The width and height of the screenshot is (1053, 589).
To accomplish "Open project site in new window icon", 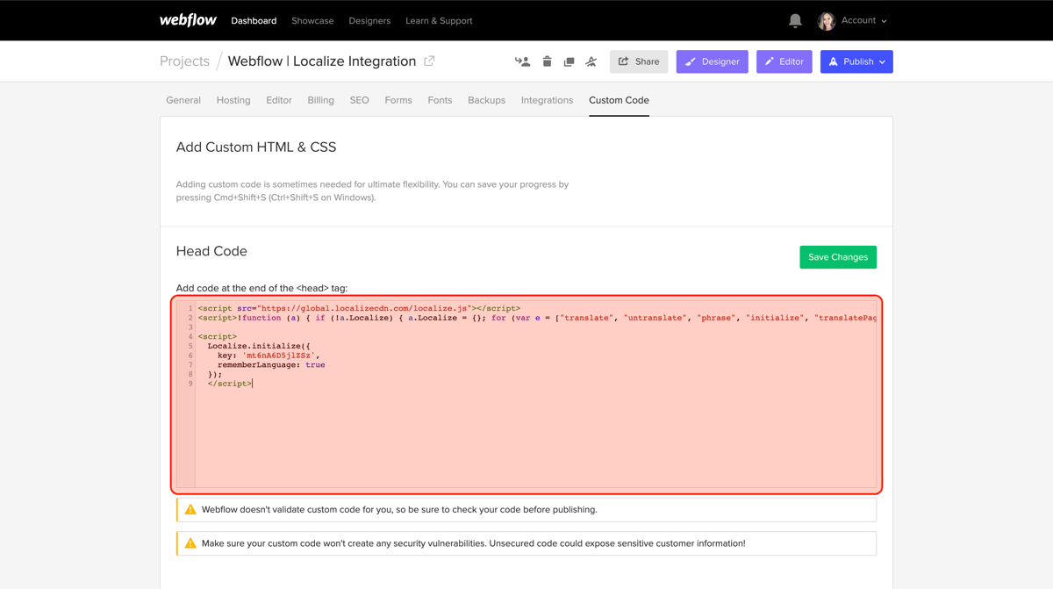I will tap(429, 61).
